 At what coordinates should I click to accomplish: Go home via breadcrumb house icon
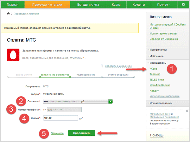point(8,13)
